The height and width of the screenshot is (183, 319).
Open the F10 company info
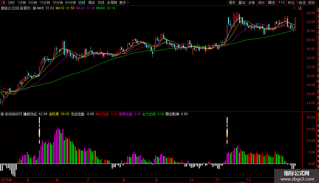(x=281, y=3)
